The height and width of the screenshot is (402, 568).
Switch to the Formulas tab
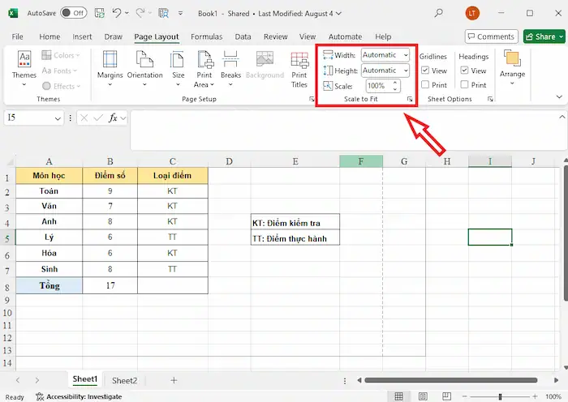tap(207, 36)
